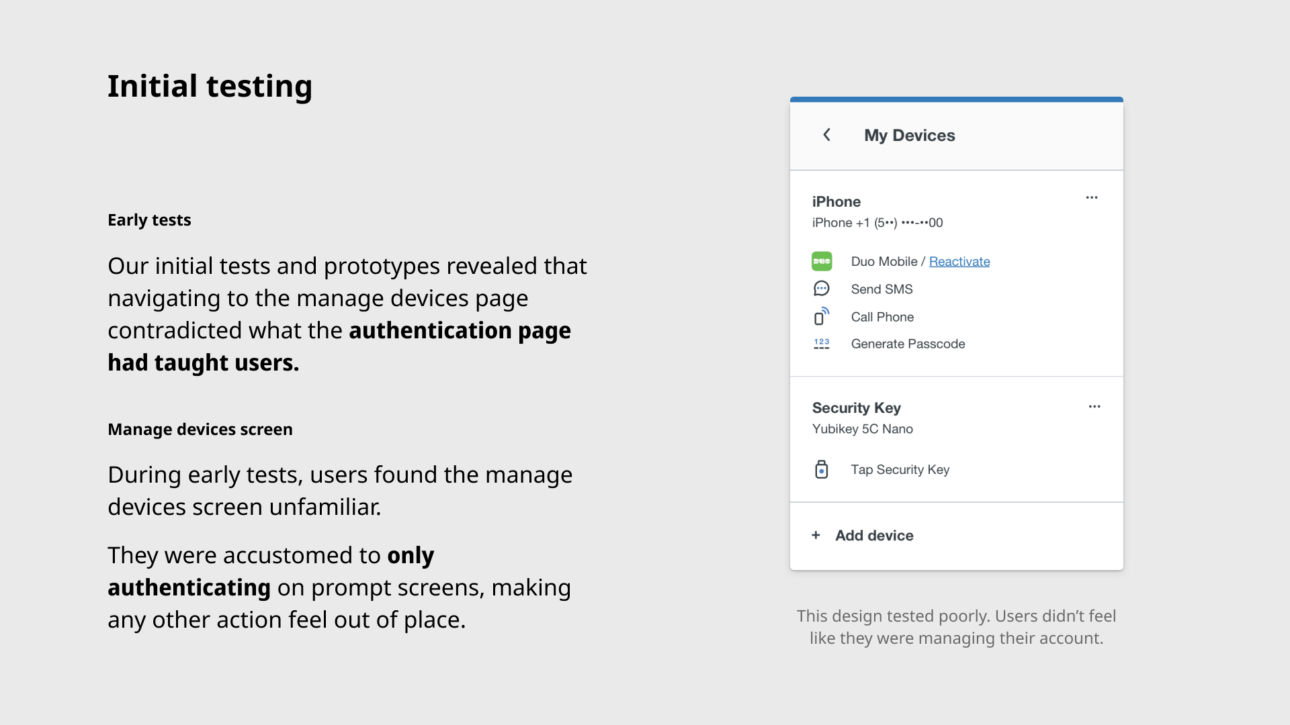Click the Early tests subheading
The height and width of the screenshot is (725, 1290).
(149, 220)
